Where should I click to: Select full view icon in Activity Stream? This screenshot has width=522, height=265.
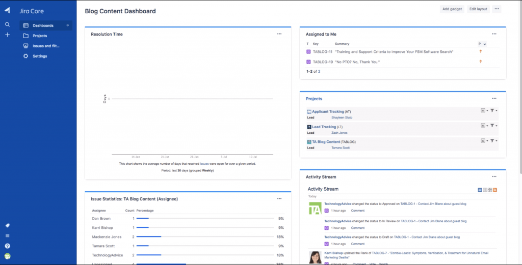click(x=480, y=190)
